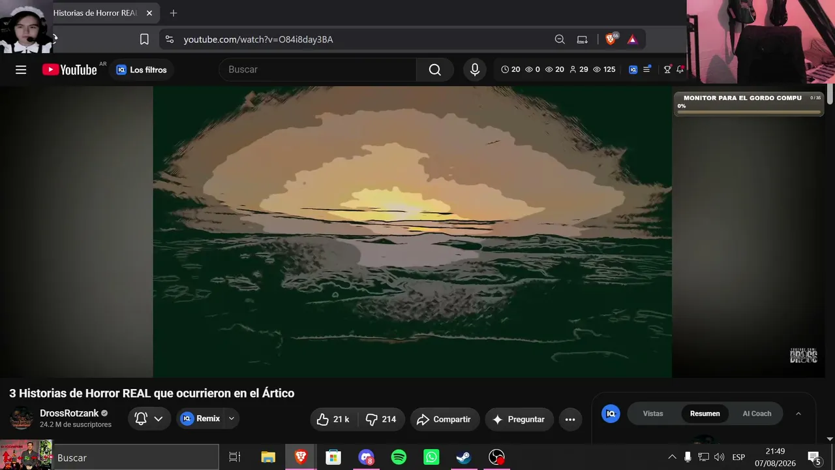
Task: Open more actions three-dot button
Action: point(570,419)
